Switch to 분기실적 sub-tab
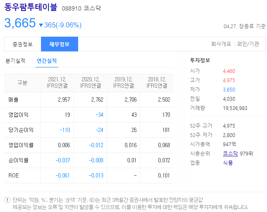The height and width of the screenshot is (212, 267). click(16, 61)
